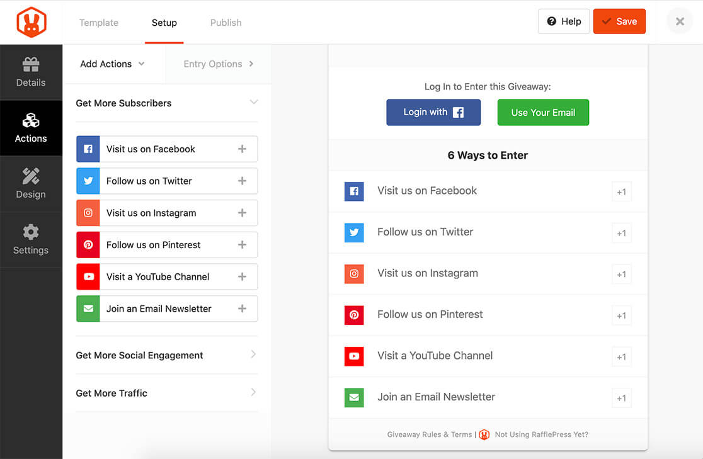Screen dimensions: 703x459
Task: Add the Visit us on Facebook action
Action: click(x=242, y=149)
